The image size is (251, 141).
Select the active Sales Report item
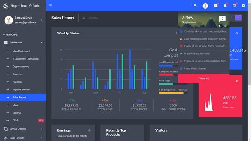point(23,98)
